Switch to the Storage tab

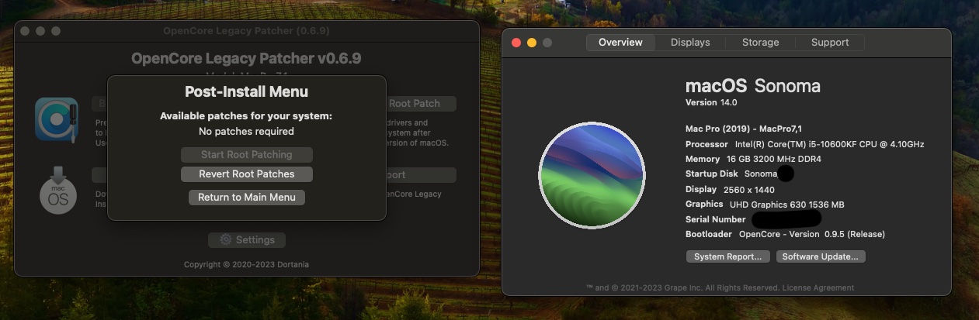[x=760, y=43]
